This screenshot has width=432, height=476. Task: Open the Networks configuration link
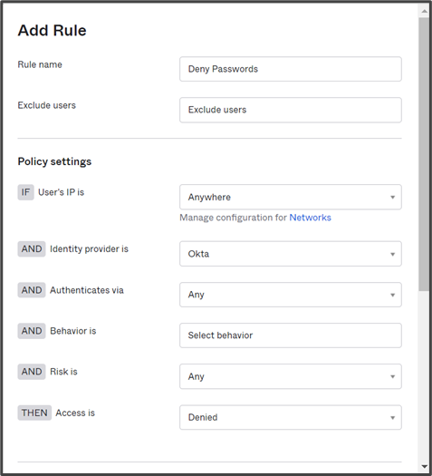(310, 218)
